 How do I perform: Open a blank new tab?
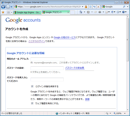pos(73,12)
